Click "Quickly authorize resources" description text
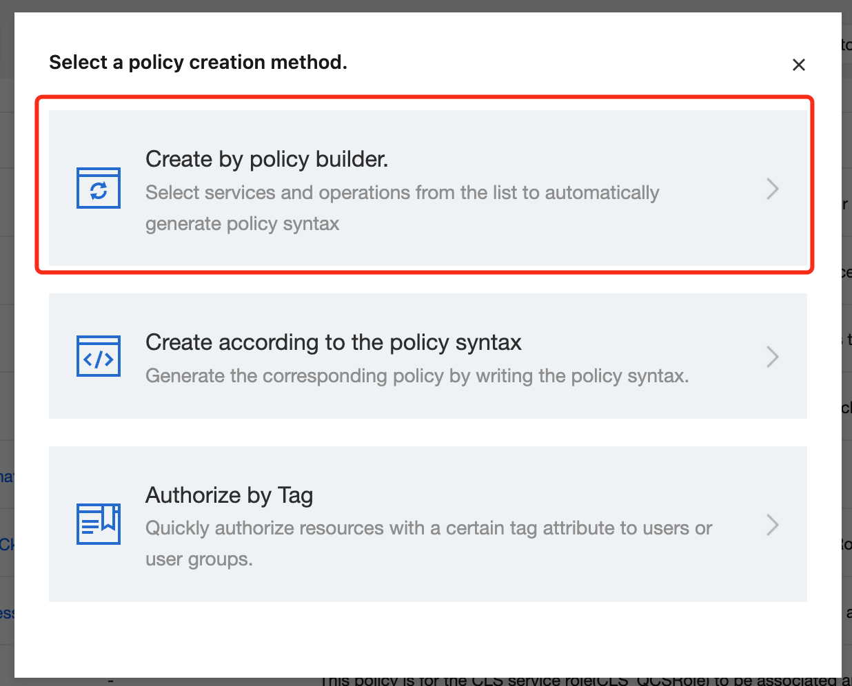Screen dimensions: 852x686 tap(429, 528)
